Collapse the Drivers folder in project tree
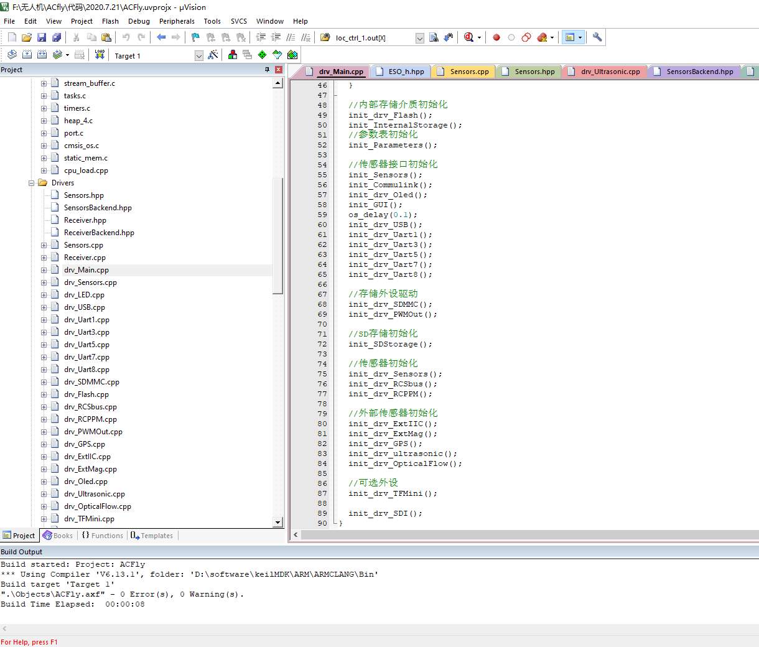Viewport: 759px width, 647px height. coord(32,183)
